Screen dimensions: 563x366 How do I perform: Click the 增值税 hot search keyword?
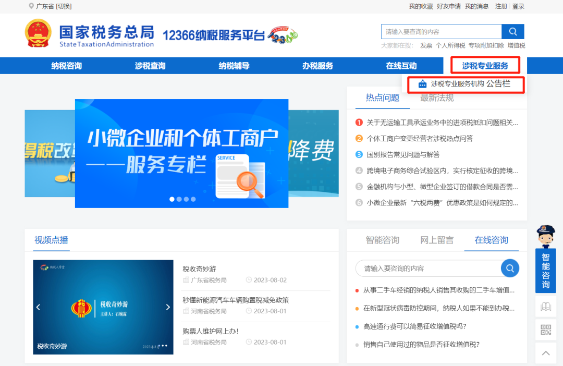516,45
